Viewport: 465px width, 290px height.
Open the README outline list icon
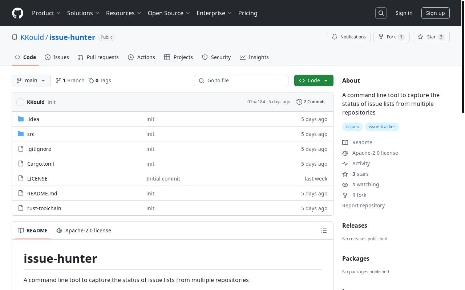pyautogui.click(x=324, y=231)
